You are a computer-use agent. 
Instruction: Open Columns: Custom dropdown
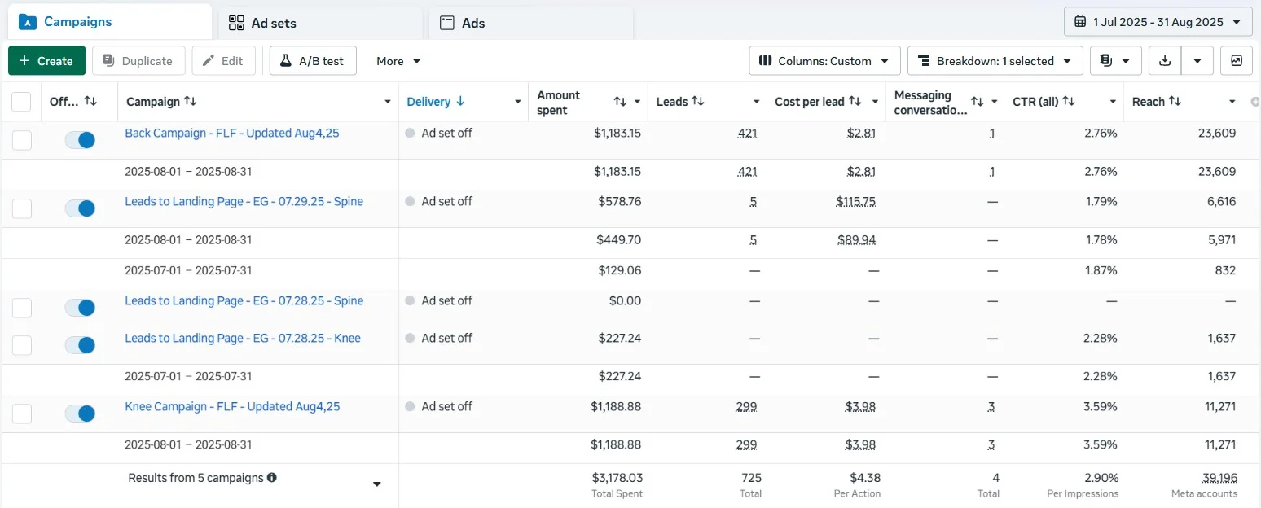click(824, 61)
